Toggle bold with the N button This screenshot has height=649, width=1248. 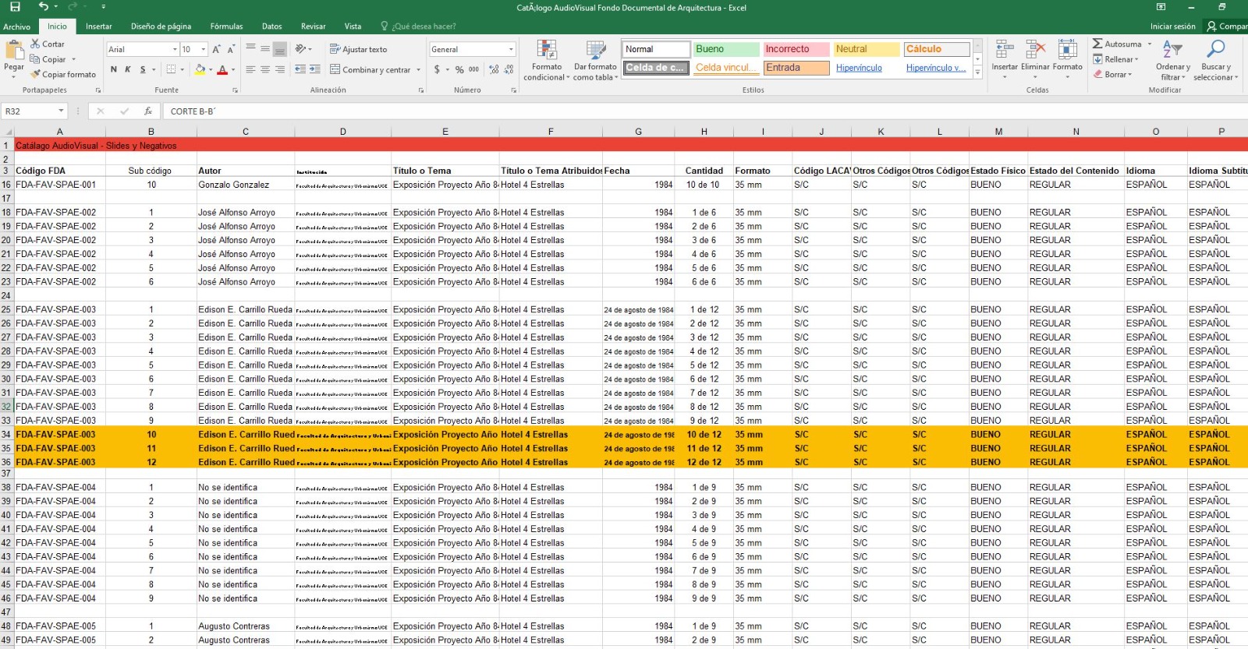114,70
